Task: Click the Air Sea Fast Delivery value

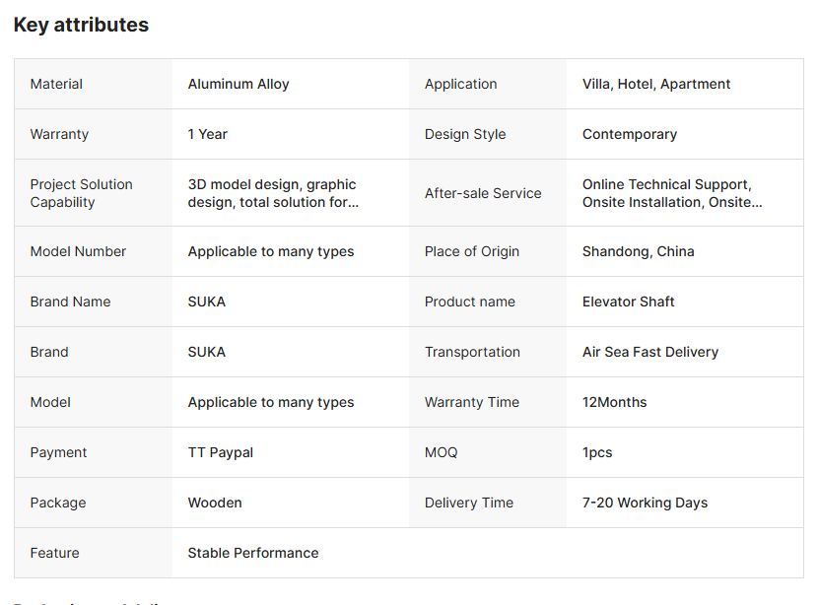Action: tap(650, 352)
